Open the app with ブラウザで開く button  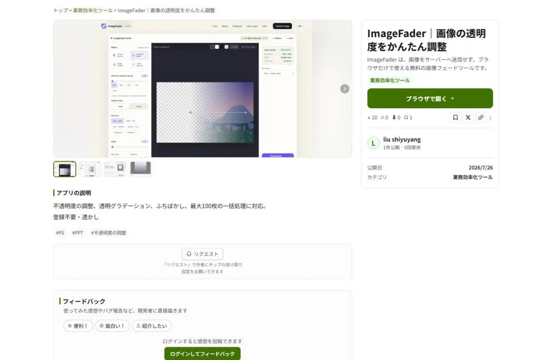pyautogui.click(x=430, y=98)
